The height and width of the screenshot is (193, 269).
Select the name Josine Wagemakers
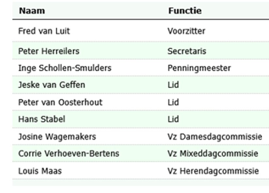click(57, 136)
